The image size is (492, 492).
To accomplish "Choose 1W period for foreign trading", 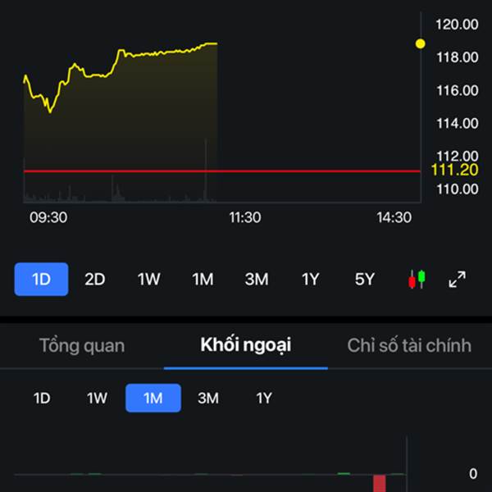I will pos(97,399).
